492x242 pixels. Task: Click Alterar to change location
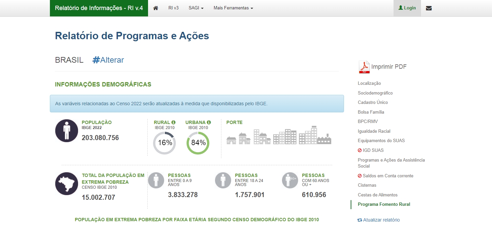pos(108,60)
